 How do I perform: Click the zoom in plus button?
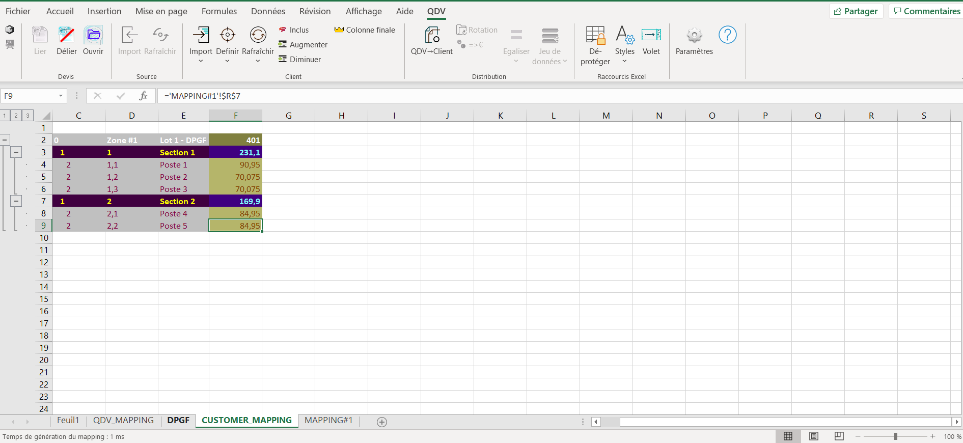(x=932, y=436)
